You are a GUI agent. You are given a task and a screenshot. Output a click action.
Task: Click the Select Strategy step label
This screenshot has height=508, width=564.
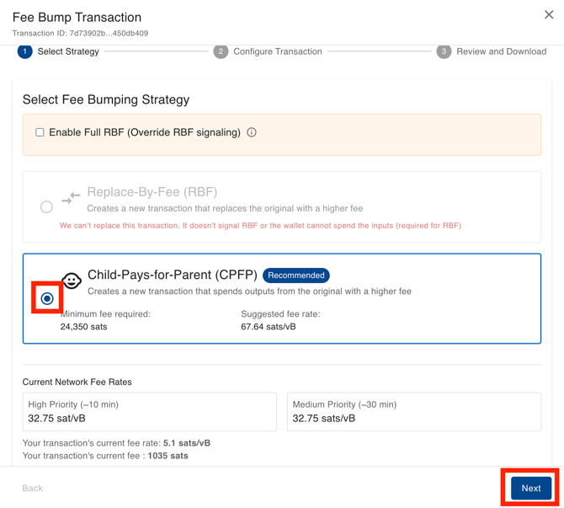(x=68, y=51)
